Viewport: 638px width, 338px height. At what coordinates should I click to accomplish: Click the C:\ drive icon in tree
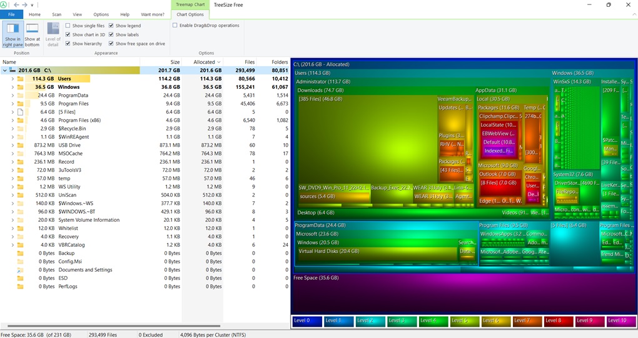[13, 70]
